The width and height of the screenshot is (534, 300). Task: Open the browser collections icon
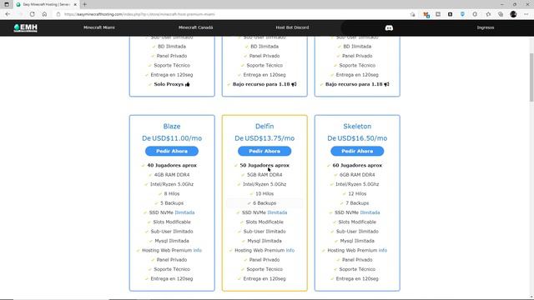click(x=501, y=14)
